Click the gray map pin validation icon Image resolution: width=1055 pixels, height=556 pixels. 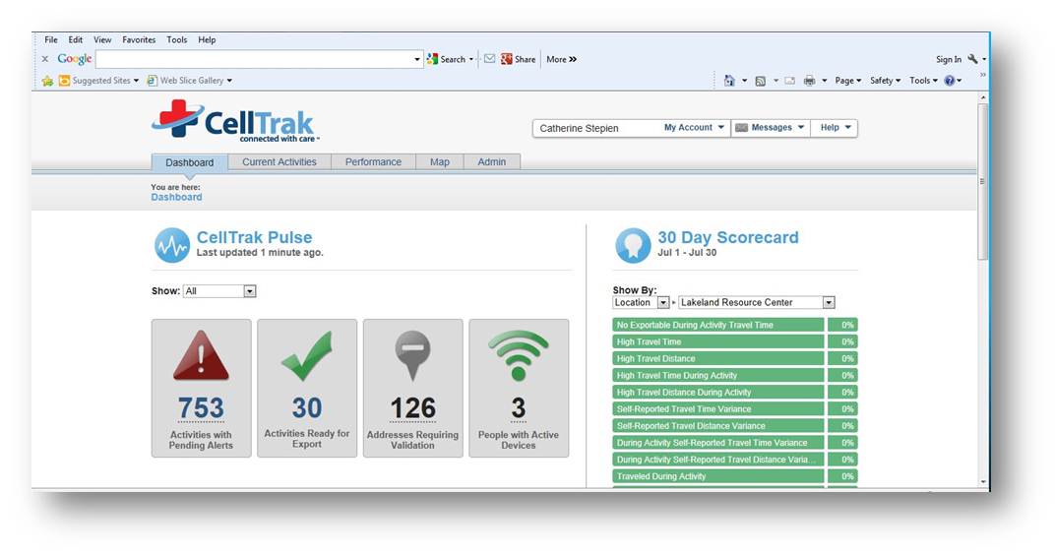click(x=412, y=356)
